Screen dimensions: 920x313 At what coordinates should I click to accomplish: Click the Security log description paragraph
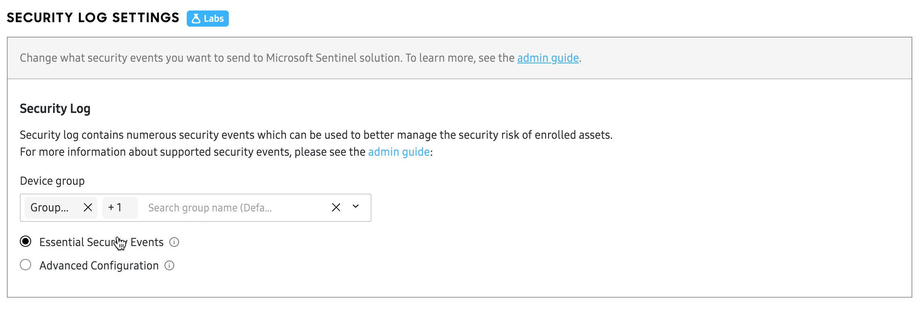pos(315,135)
